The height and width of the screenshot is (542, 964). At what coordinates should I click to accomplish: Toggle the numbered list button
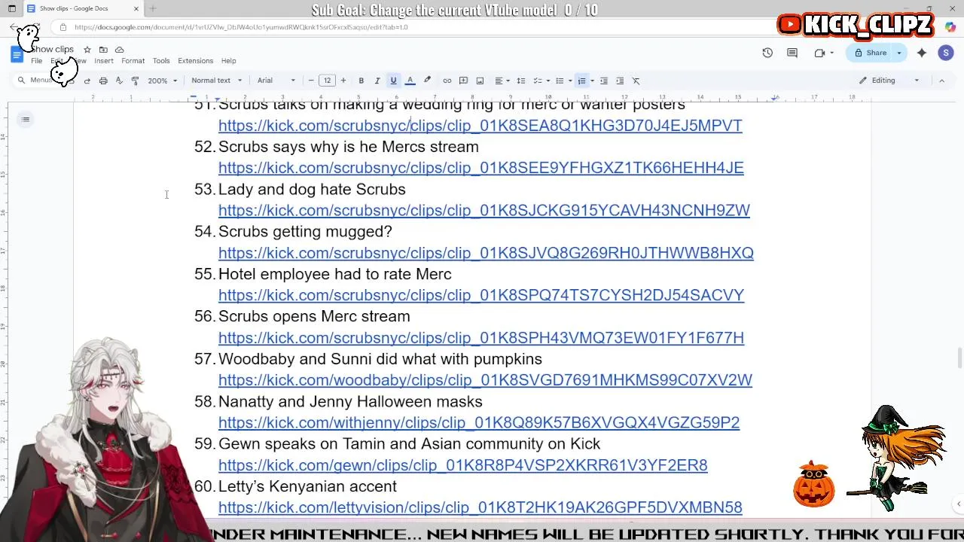(x=581, y=81)
